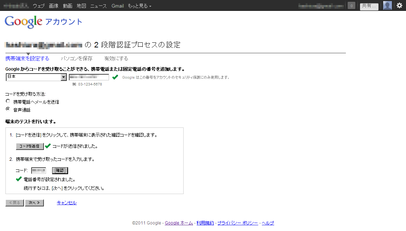
Task: Open the 画像 link in top bar
Action: click(53, 6)
